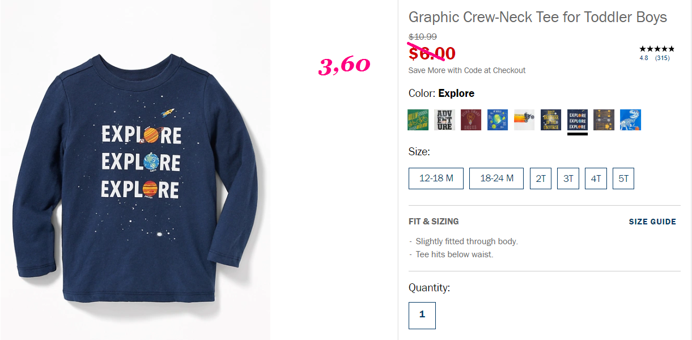Select the navy Explore graphic swatch
The image size is (692, 340).
pos(578,120)
